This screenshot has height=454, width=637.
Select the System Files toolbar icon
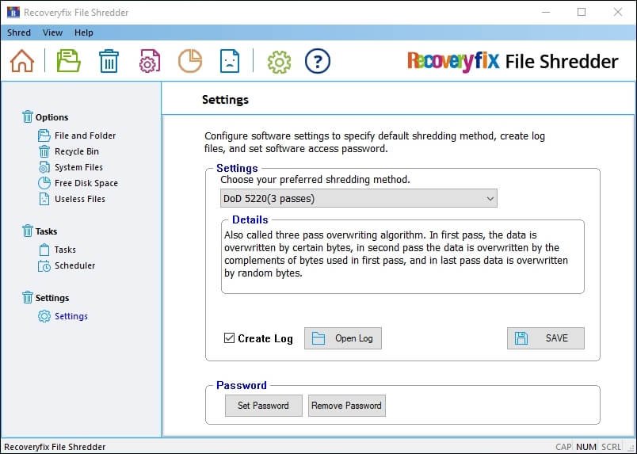pyautogui.click(x=150, y=61)
